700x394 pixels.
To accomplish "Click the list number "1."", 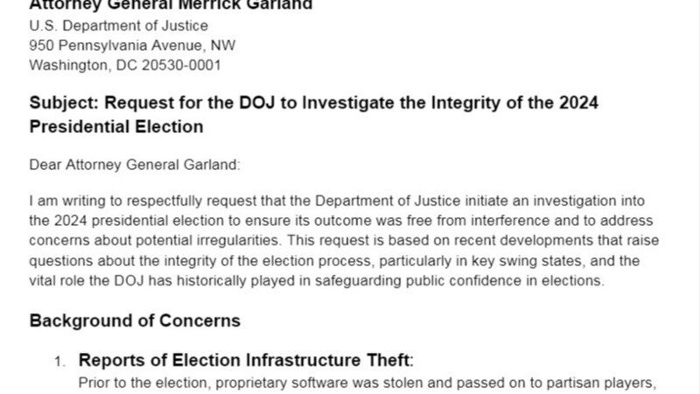I will coord(59,362).
